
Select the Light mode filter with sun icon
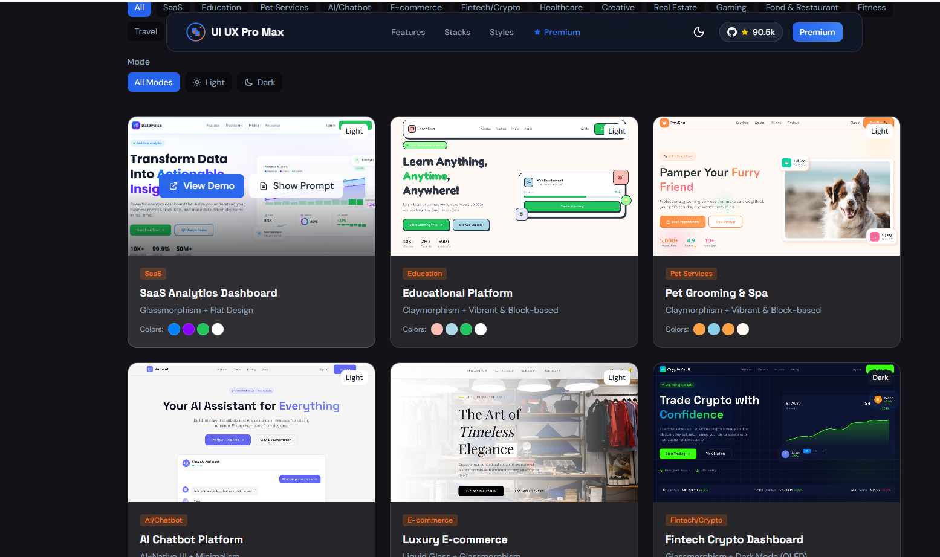click(x=209, y=82)
